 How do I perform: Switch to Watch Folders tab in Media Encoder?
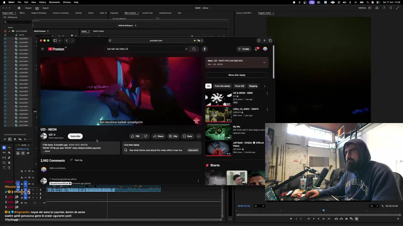tap(99, 31)
